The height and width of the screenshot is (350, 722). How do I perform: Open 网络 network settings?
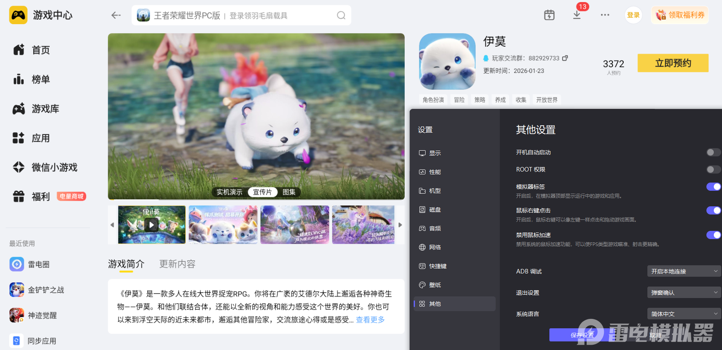coord(455,247)
